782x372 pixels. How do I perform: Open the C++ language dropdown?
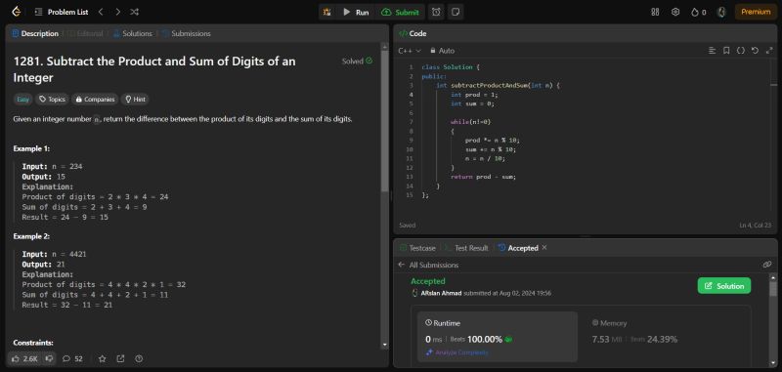[410, 51]
